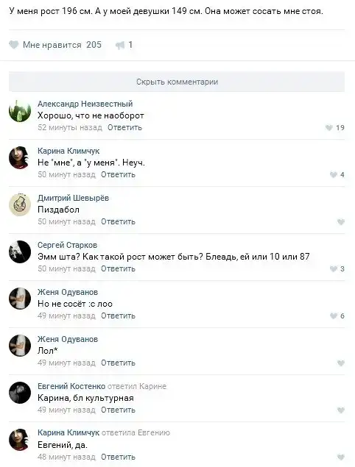The width and height of the screenshot is (355, 467).
Task: Collapse comments with Скрыть комментарии
Action: point(177,82)
